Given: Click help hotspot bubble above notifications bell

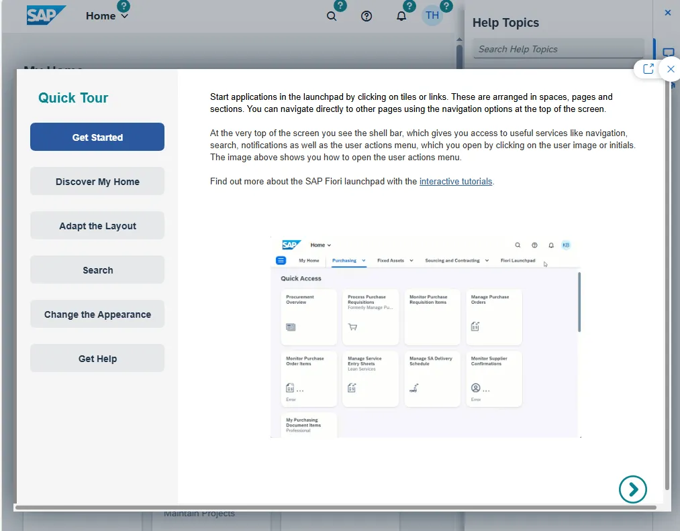Looking at the screenshot, I should 409,6.
